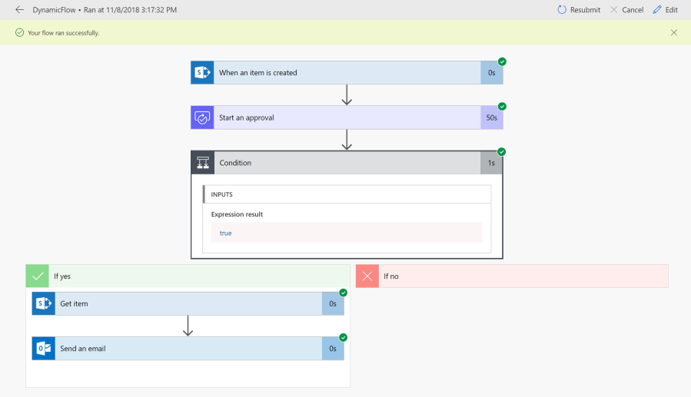Expand the 'When an item is created' step
This screenshot has height=397, width=691.
(346, 73)
